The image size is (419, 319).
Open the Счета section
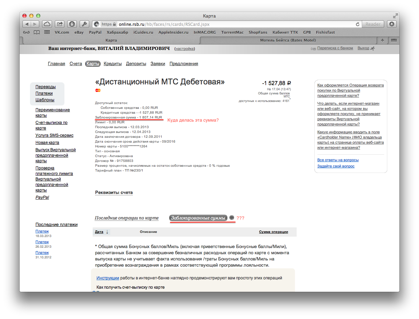pos(76,64)
